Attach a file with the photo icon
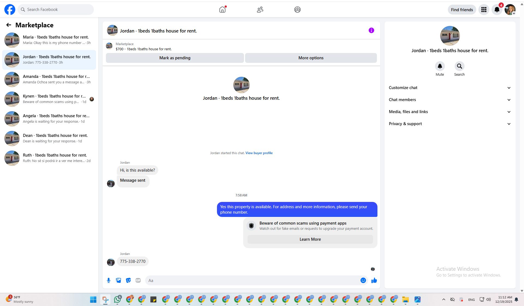524x306 pixels. pyautogui.click(x=118, y=280)
